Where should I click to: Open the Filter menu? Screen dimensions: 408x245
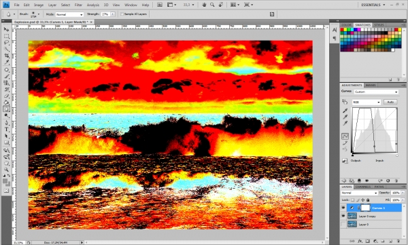(78, 5)
